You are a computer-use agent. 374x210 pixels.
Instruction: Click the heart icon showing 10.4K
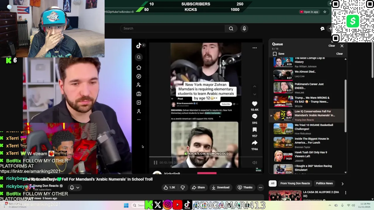pyautogui.click(x=254, y=104)
